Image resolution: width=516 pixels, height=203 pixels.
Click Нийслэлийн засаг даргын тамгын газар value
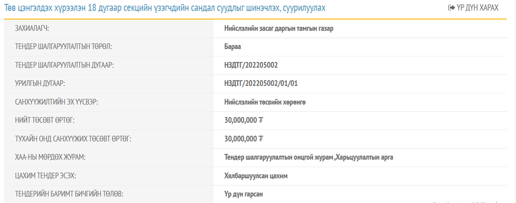click(279, 28)
